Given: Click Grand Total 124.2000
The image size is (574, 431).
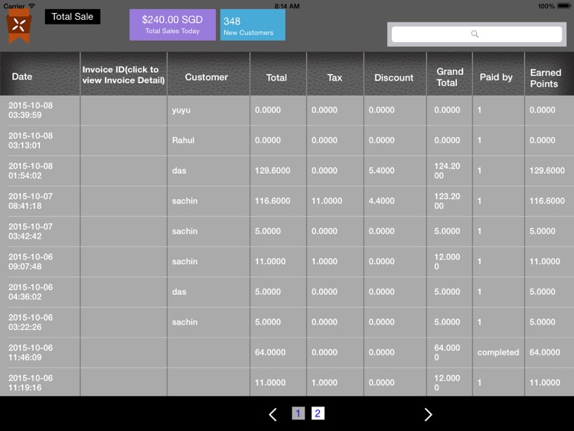Looking at the screenshot, I should [447, 171].
